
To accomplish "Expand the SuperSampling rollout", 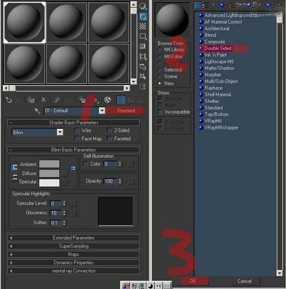I will 73,246.
